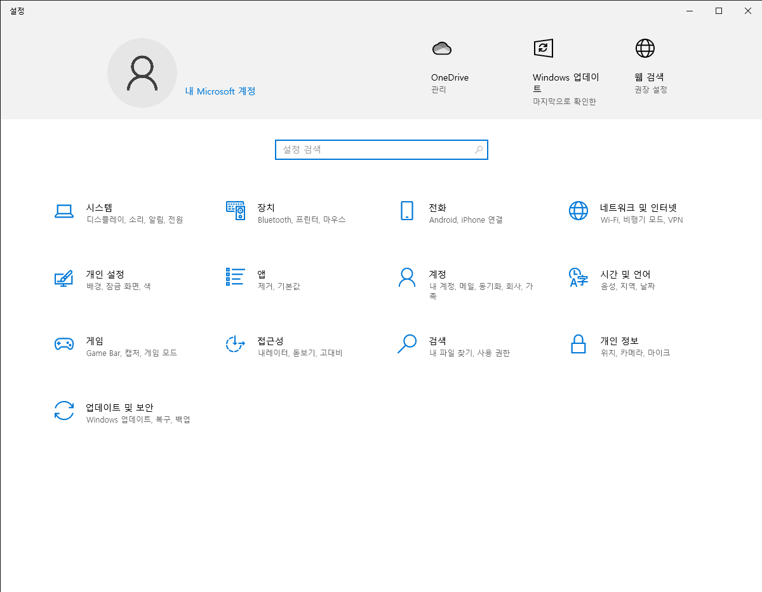The height and width of the screenshot is (592, 762).
Task: Click the 게임 title text
Action: pos(95,341)
